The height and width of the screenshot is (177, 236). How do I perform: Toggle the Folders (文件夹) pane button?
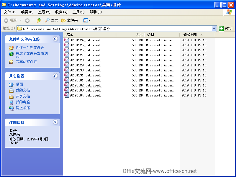(70, 20)
